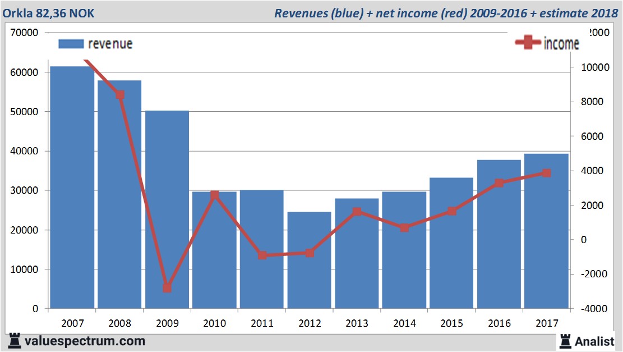This screenshot has height=352, width=623.
Task: Click the chart subtitle about revenues and net income
Action: click(446, 13)
